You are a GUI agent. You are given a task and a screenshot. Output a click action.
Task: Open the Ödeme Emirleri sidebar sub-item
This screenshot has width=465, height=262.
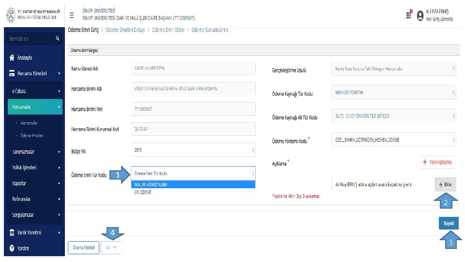(32, 136)
